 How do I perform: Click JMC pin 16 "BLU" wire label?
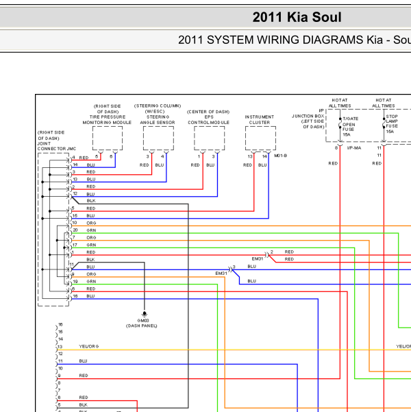click(90, 296)
